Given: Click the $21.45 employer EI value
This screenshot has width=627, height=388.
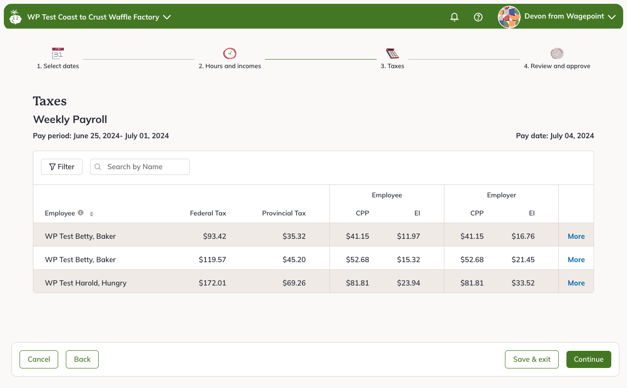Looking at the screenshot, I should 523,260.
